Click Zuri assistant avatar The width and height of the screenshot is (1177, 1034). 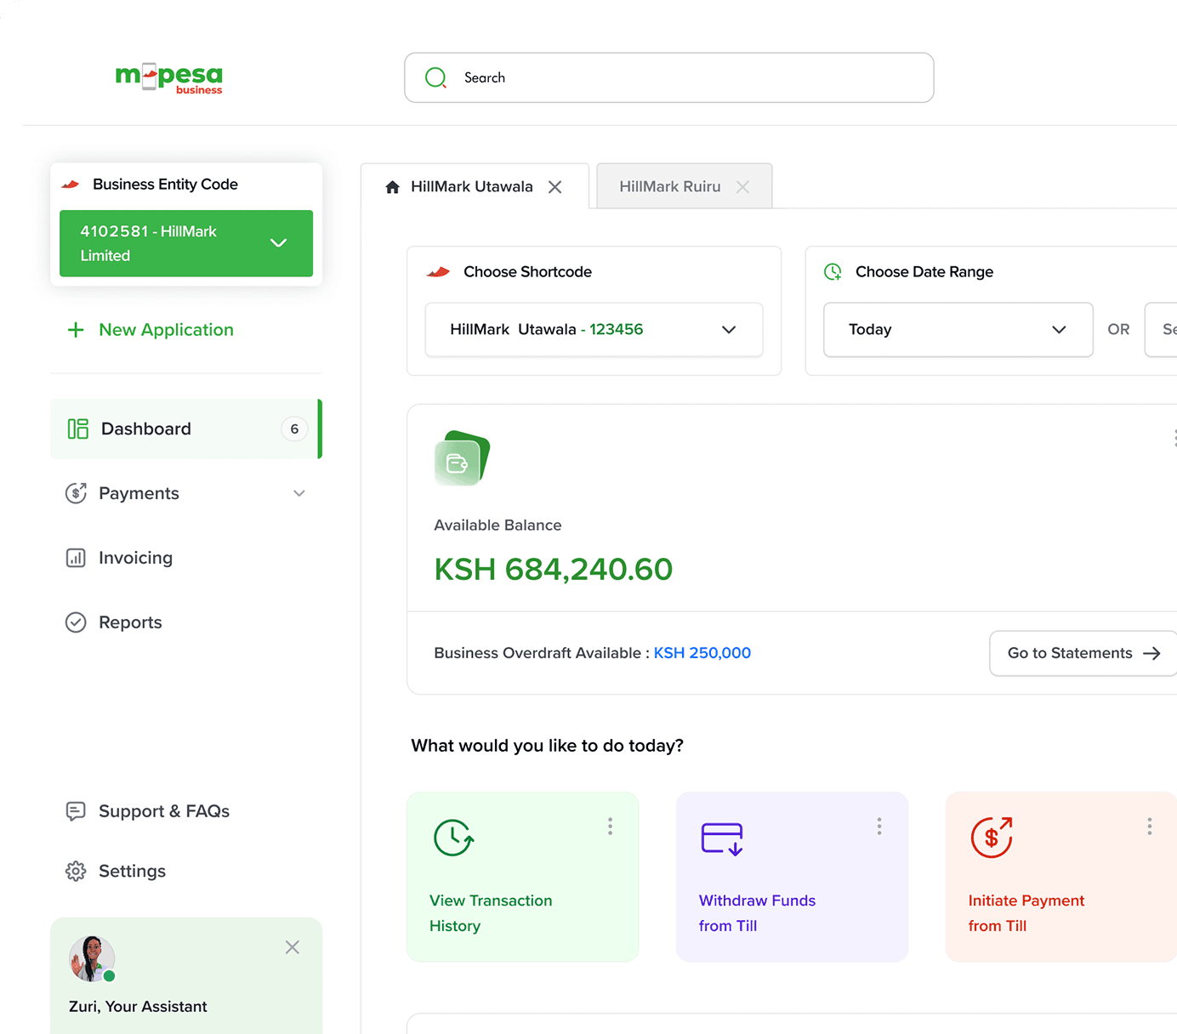coord(91,958)
